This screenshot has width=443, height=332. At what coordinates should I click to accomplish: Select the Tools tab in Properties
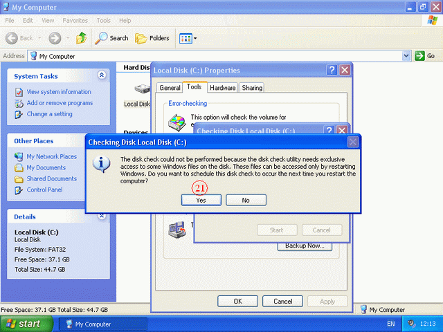[x=195, y=86]
